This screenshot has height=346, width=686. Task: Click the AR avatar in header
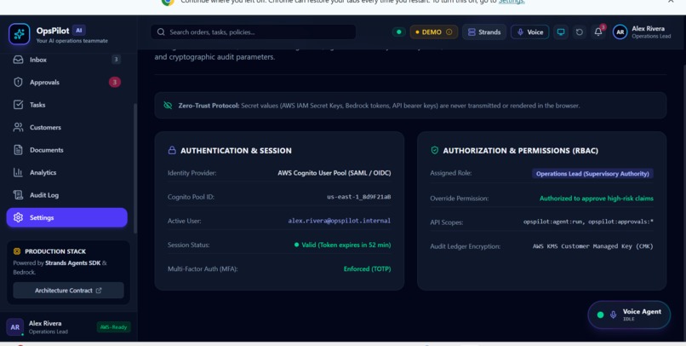click(620, 32)
